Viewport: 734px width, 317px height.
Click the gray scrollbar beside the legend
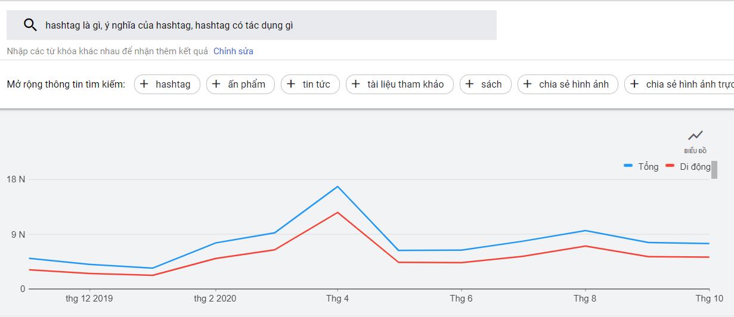pos(714,169)
